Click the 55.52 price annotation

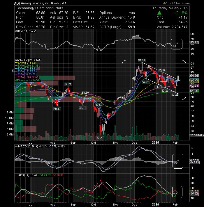[162, 70]
